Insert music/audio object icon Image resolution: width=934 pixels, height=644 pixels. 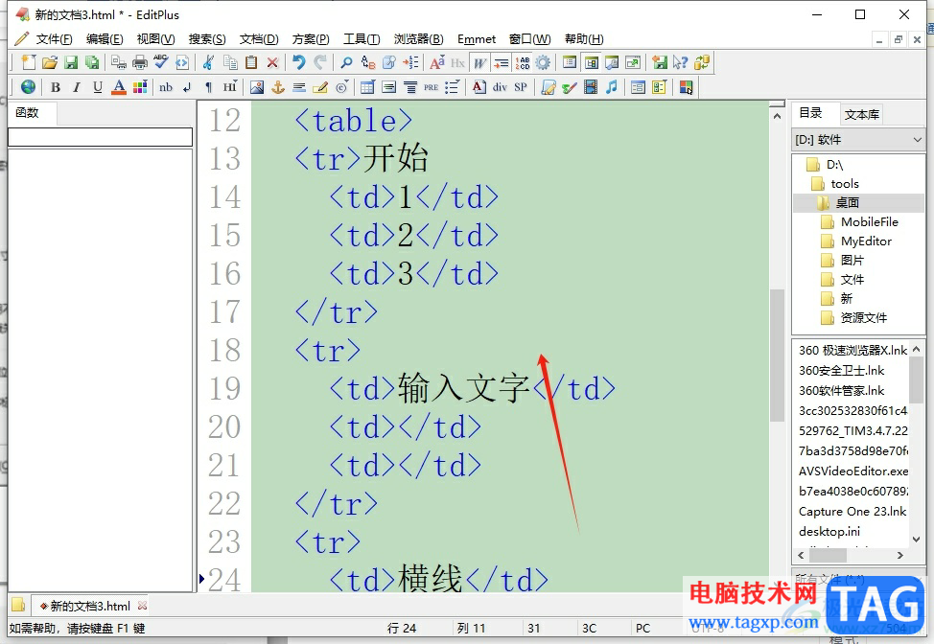pyautogui.click(x=612, y=87)
